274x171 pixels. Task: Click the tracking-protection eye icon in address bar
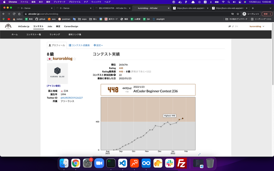click(232, 14)
